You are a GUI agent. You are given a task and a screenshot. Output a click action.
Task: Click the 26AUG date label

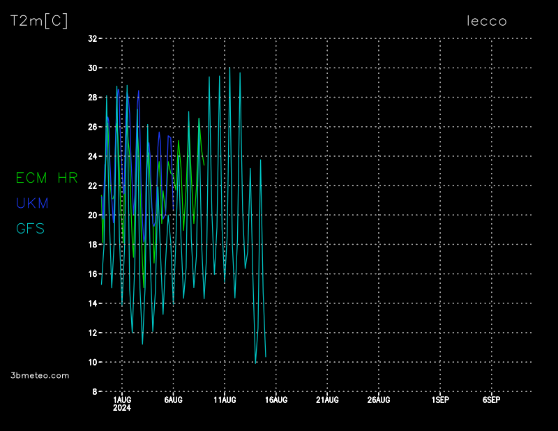[378, 400]
